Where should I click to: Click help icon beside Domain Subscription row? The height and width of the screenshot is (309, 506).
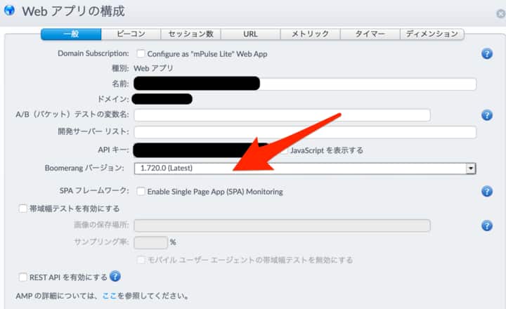coord(486,53)
